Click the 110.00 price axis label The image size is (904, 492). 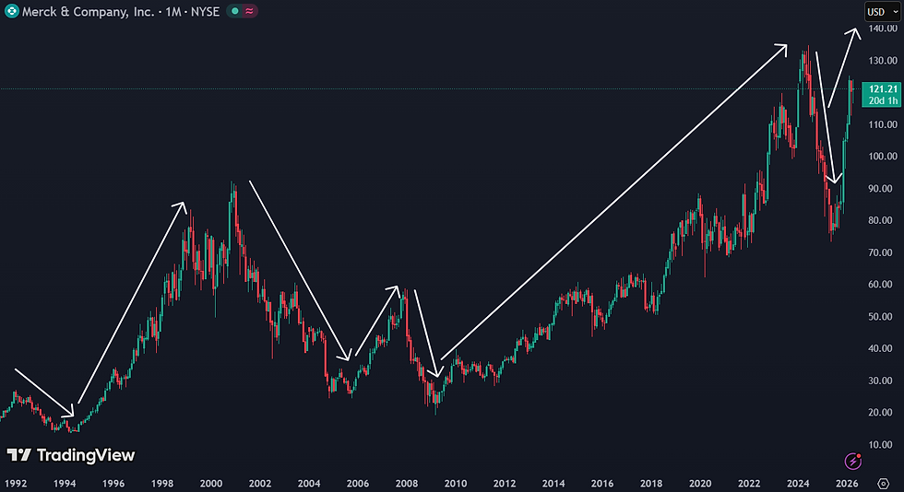click(x=883, y=124)
